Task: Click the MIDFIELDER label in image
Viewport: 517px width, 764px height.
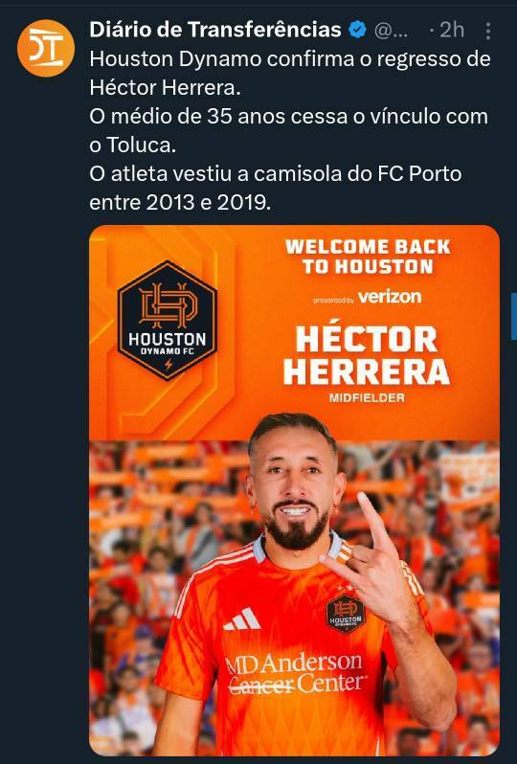Action: [x=367, y=398]
